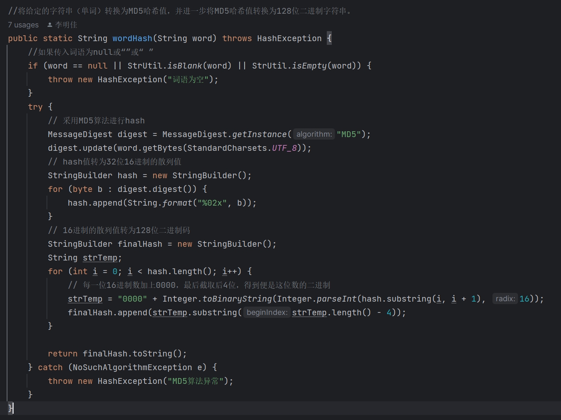Click the number 16 after radix hint
Image resolution: width=561 pixels, height=420 pixels.
pos(524,299)
